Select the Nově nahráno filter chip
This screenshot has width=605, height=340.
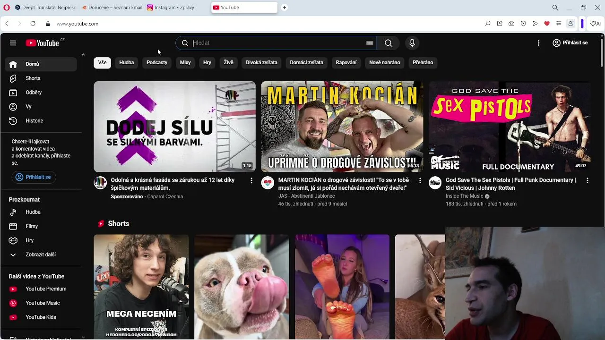[385, 62]
